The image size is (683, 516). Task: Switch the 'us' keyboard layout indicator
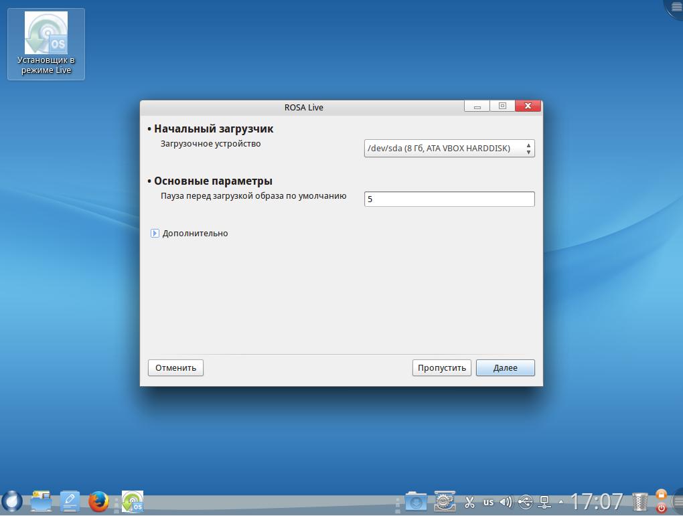(488, 502)
